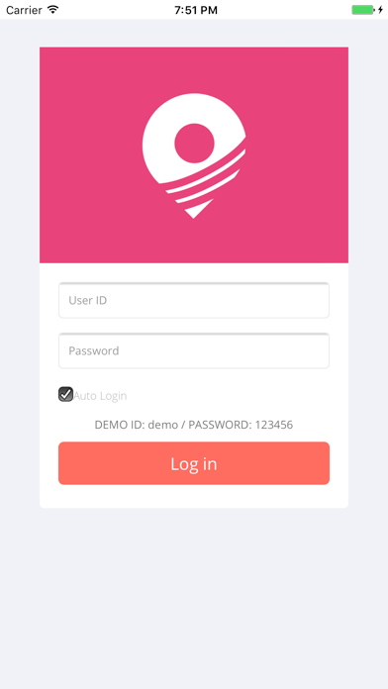Screen dimensions: 388x689
Task: Tap the Carrier label in status bar
Action: 24,10
